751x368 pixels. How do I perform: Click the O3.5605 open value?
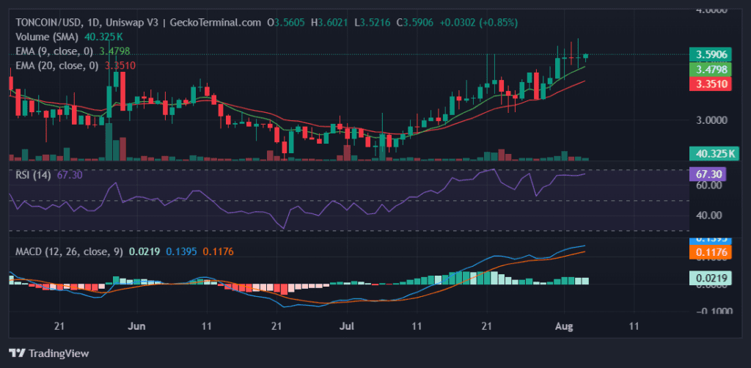pyautogui.click(x=286, y=23)
